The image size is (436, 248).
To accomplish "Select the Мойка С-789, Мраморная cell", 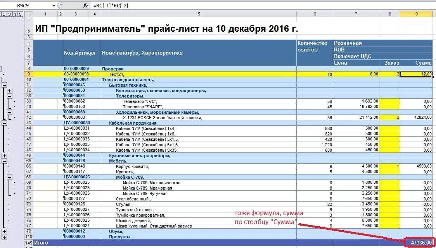I will pos(199,188).
